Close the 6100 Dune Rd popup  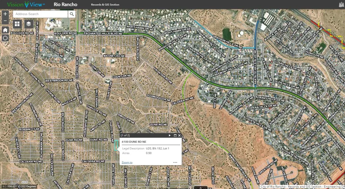179,135
